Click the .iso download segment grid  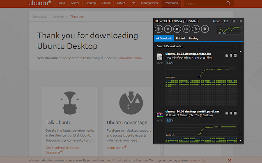(x=201, y=93)
